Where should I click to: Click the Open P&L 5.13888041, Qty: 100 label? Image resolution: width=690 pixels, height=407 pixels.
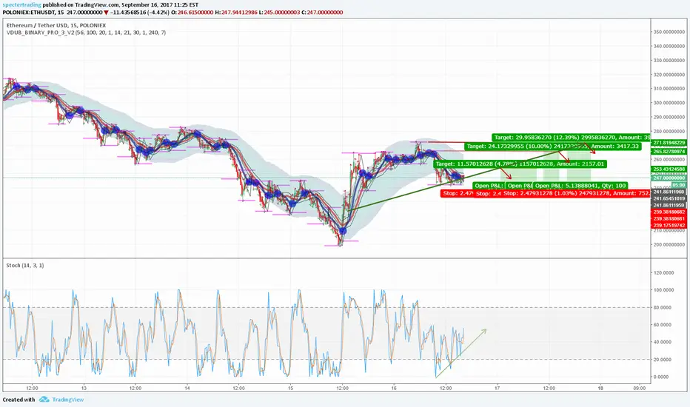click(580, 186)
